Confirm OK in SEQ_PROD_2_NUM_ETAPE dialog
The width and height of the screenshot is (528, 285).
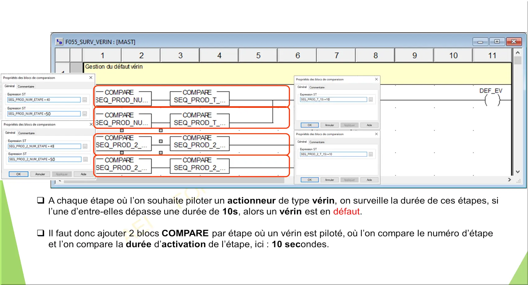[19, 174]
